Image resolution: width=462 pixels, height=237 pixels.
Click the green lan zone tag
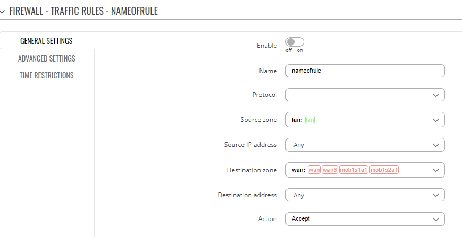tap(309, 120)
